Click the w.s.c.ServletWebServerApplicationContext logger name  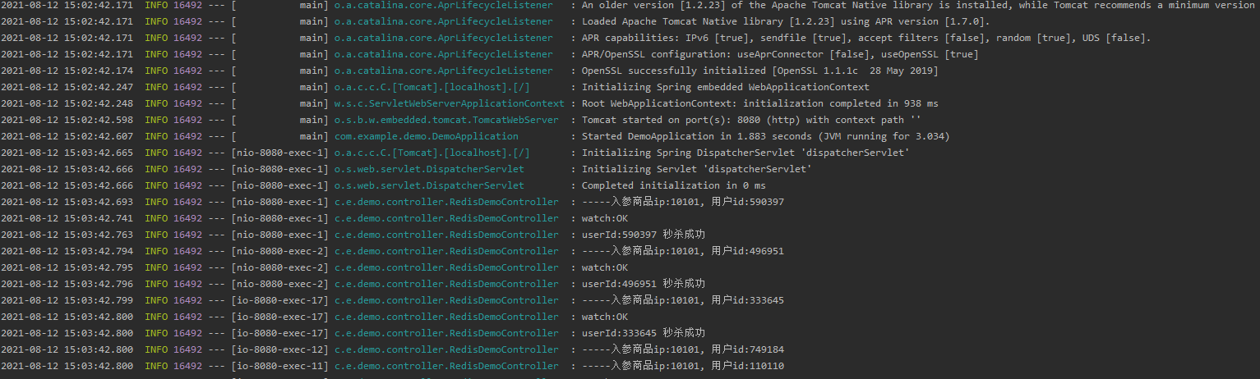(449, 103)
